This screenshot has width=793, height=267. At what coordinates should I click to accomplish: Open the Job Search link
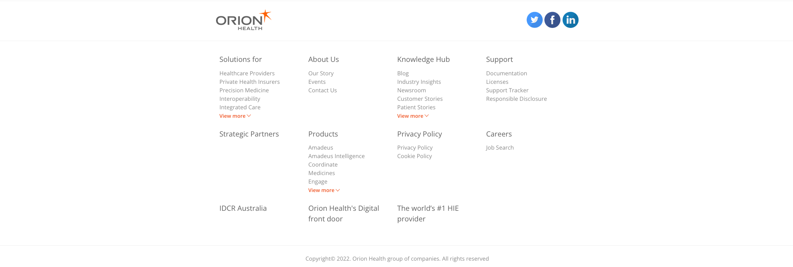[499, 147]
